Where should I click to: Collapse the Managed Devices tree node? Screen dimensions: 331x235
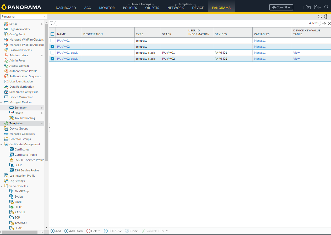click(2, 102)
